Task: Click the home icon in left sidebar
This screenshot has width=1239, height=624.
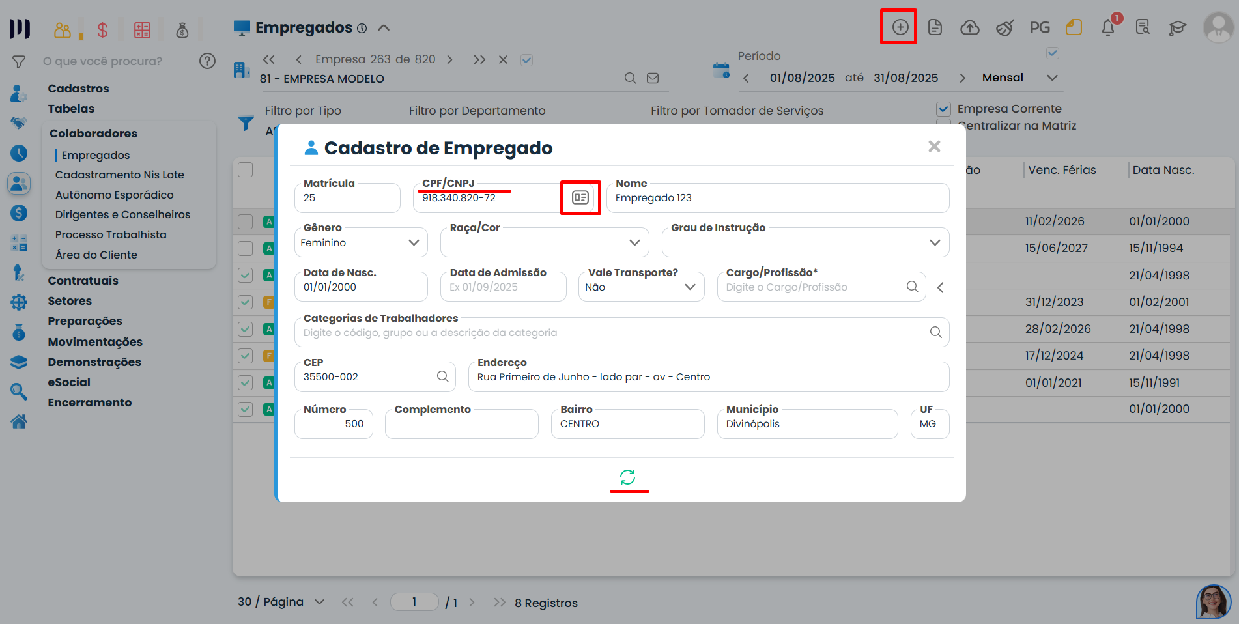Action: [19, 421]
